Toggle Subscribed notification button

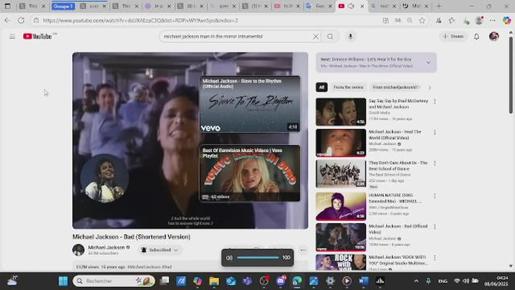click(160, 250)
